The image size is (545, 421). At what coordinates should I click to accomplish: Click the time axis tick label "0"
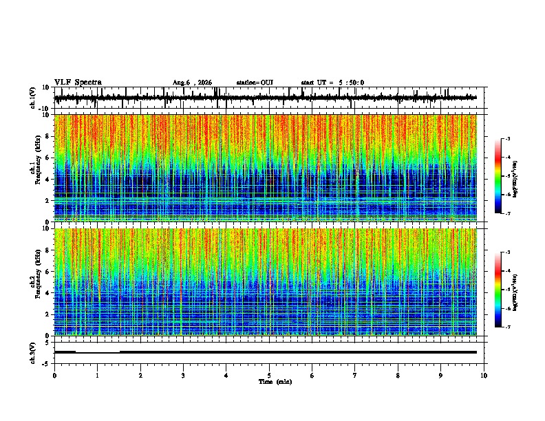(54, 376)
